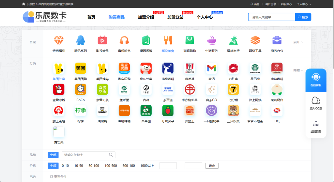Select the DQ brand icon
The height and width of the screenshot is (182, 334).
[x=277, y=110]
